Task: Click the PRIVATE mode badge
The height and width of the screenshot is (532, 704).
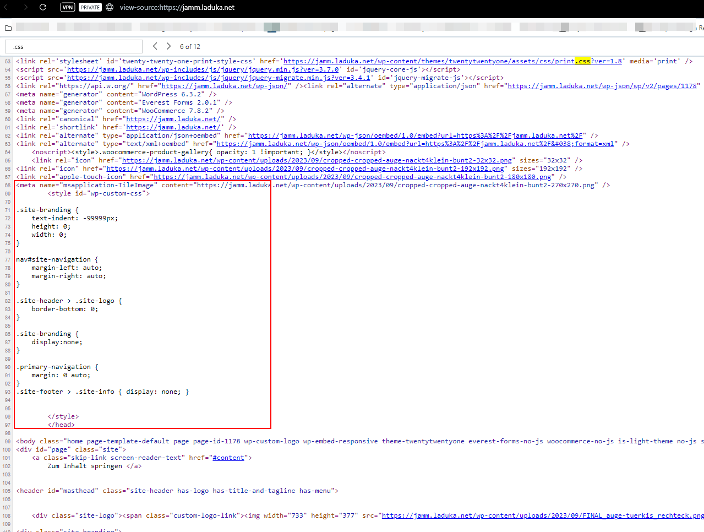Action: point(90,7)
